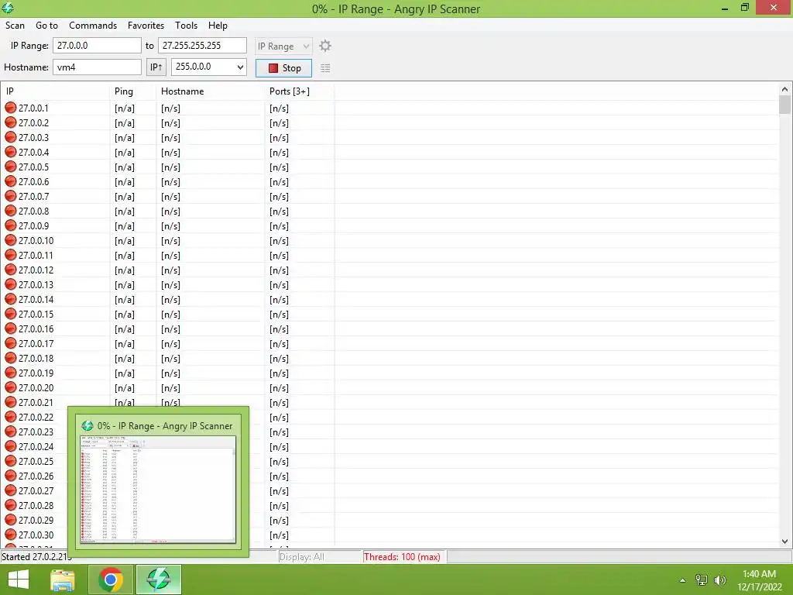
Task: Launch Google Chrome from the taskbar
Action: click(x=111, y=580)
